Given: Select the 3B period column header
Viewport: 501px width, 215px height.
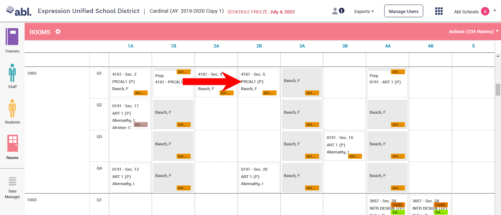Looking at the screenshot, I should (345, 46).
